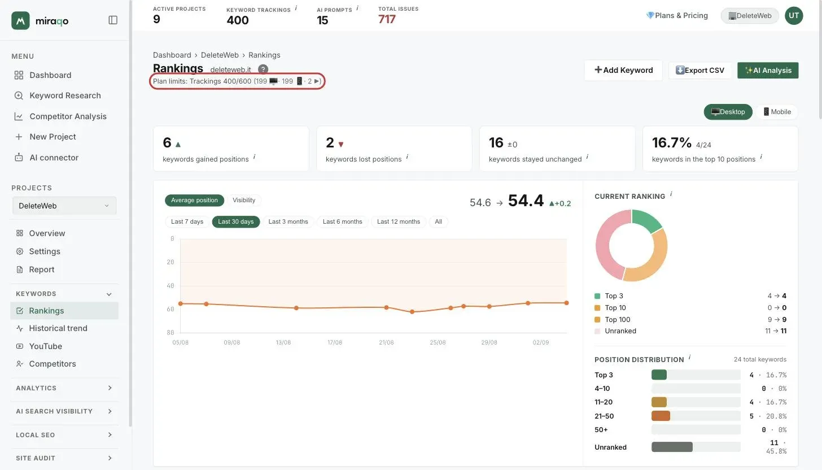Image resolution: width=822 pixels, height=470 pixels.
Task: Click the Keyword Trackings info icon
Action: [296, 8]
